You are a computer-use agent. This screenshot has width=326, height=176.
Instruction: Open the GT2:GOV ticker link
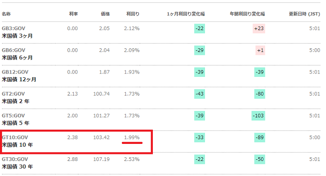[13, 94]
